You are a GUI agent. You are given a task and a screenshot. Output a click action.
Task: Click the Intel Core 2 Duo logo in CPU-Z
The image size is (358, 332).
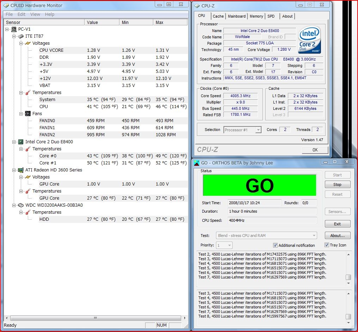[309, 40]
